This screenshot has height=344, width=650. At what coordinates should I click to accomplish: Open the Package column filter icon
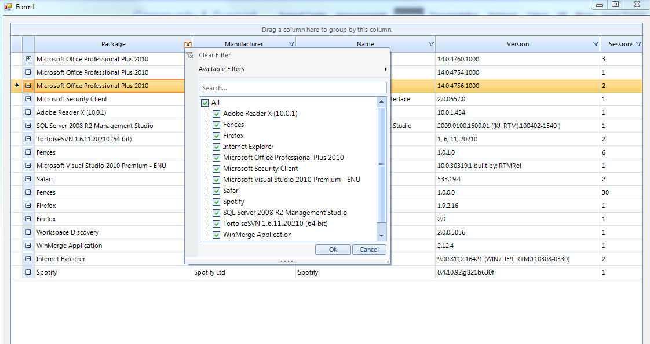pyautogui.click(x=188, y=44)
